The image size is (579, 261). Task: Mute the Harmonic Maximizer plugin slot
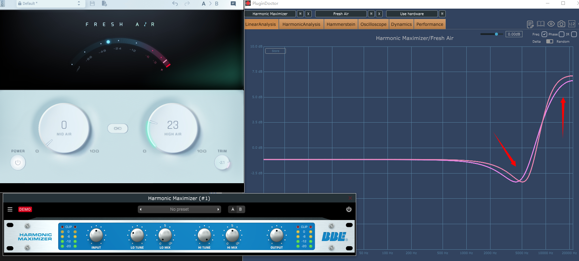(x=300, y=14)
